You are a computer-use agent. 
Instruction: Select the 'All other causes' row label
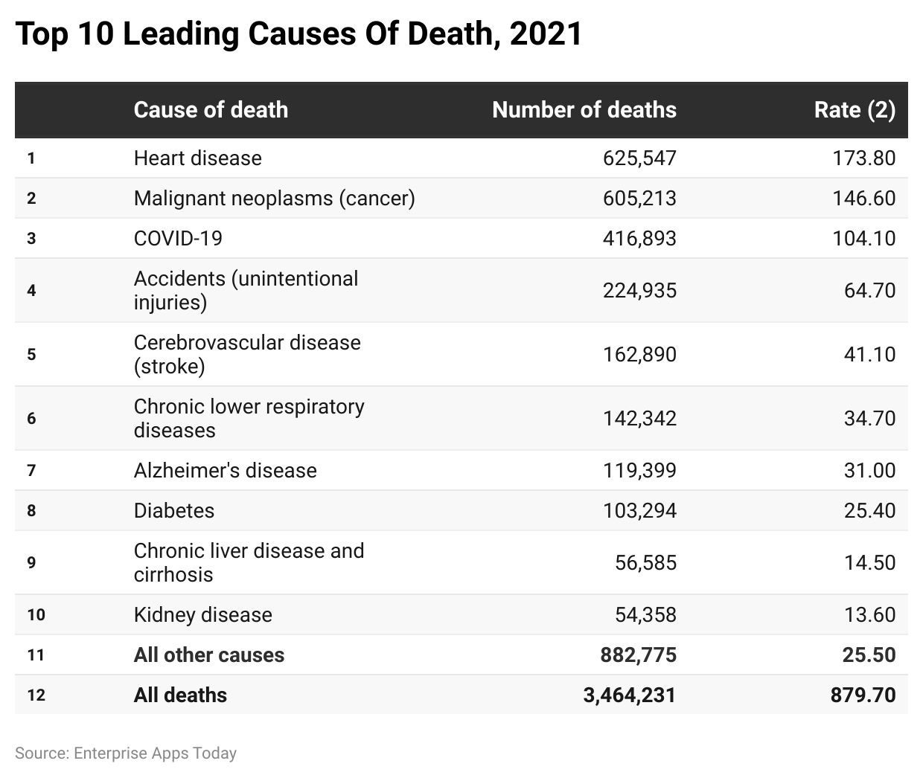pyautogui.click(x=209, y=655)
